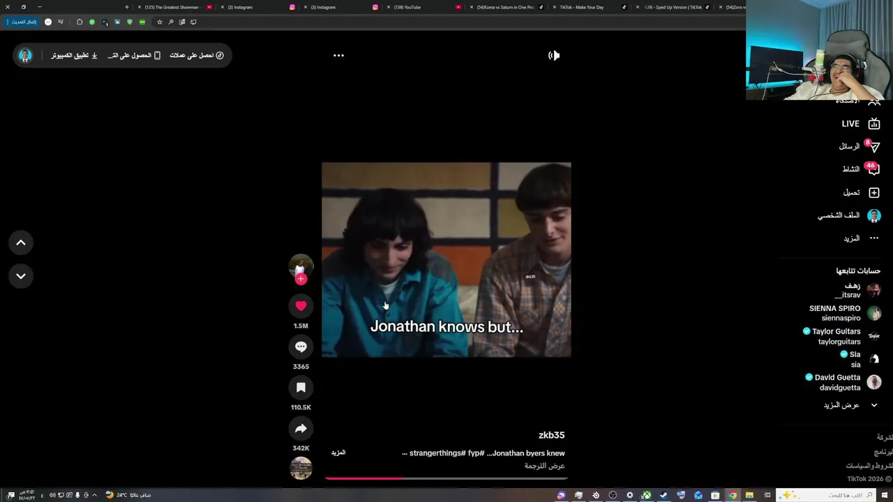Screen dimensions: 893x502
Task: Open Activity (النشاط) in the sidebar
Action: 861,169
